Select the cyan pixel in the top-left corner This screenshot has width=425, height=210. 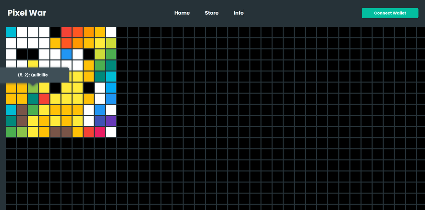click(11, 32)
